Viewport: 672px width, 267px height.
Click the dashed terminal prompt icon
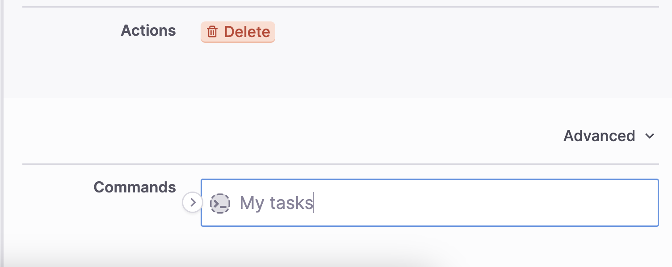[220, 203]
